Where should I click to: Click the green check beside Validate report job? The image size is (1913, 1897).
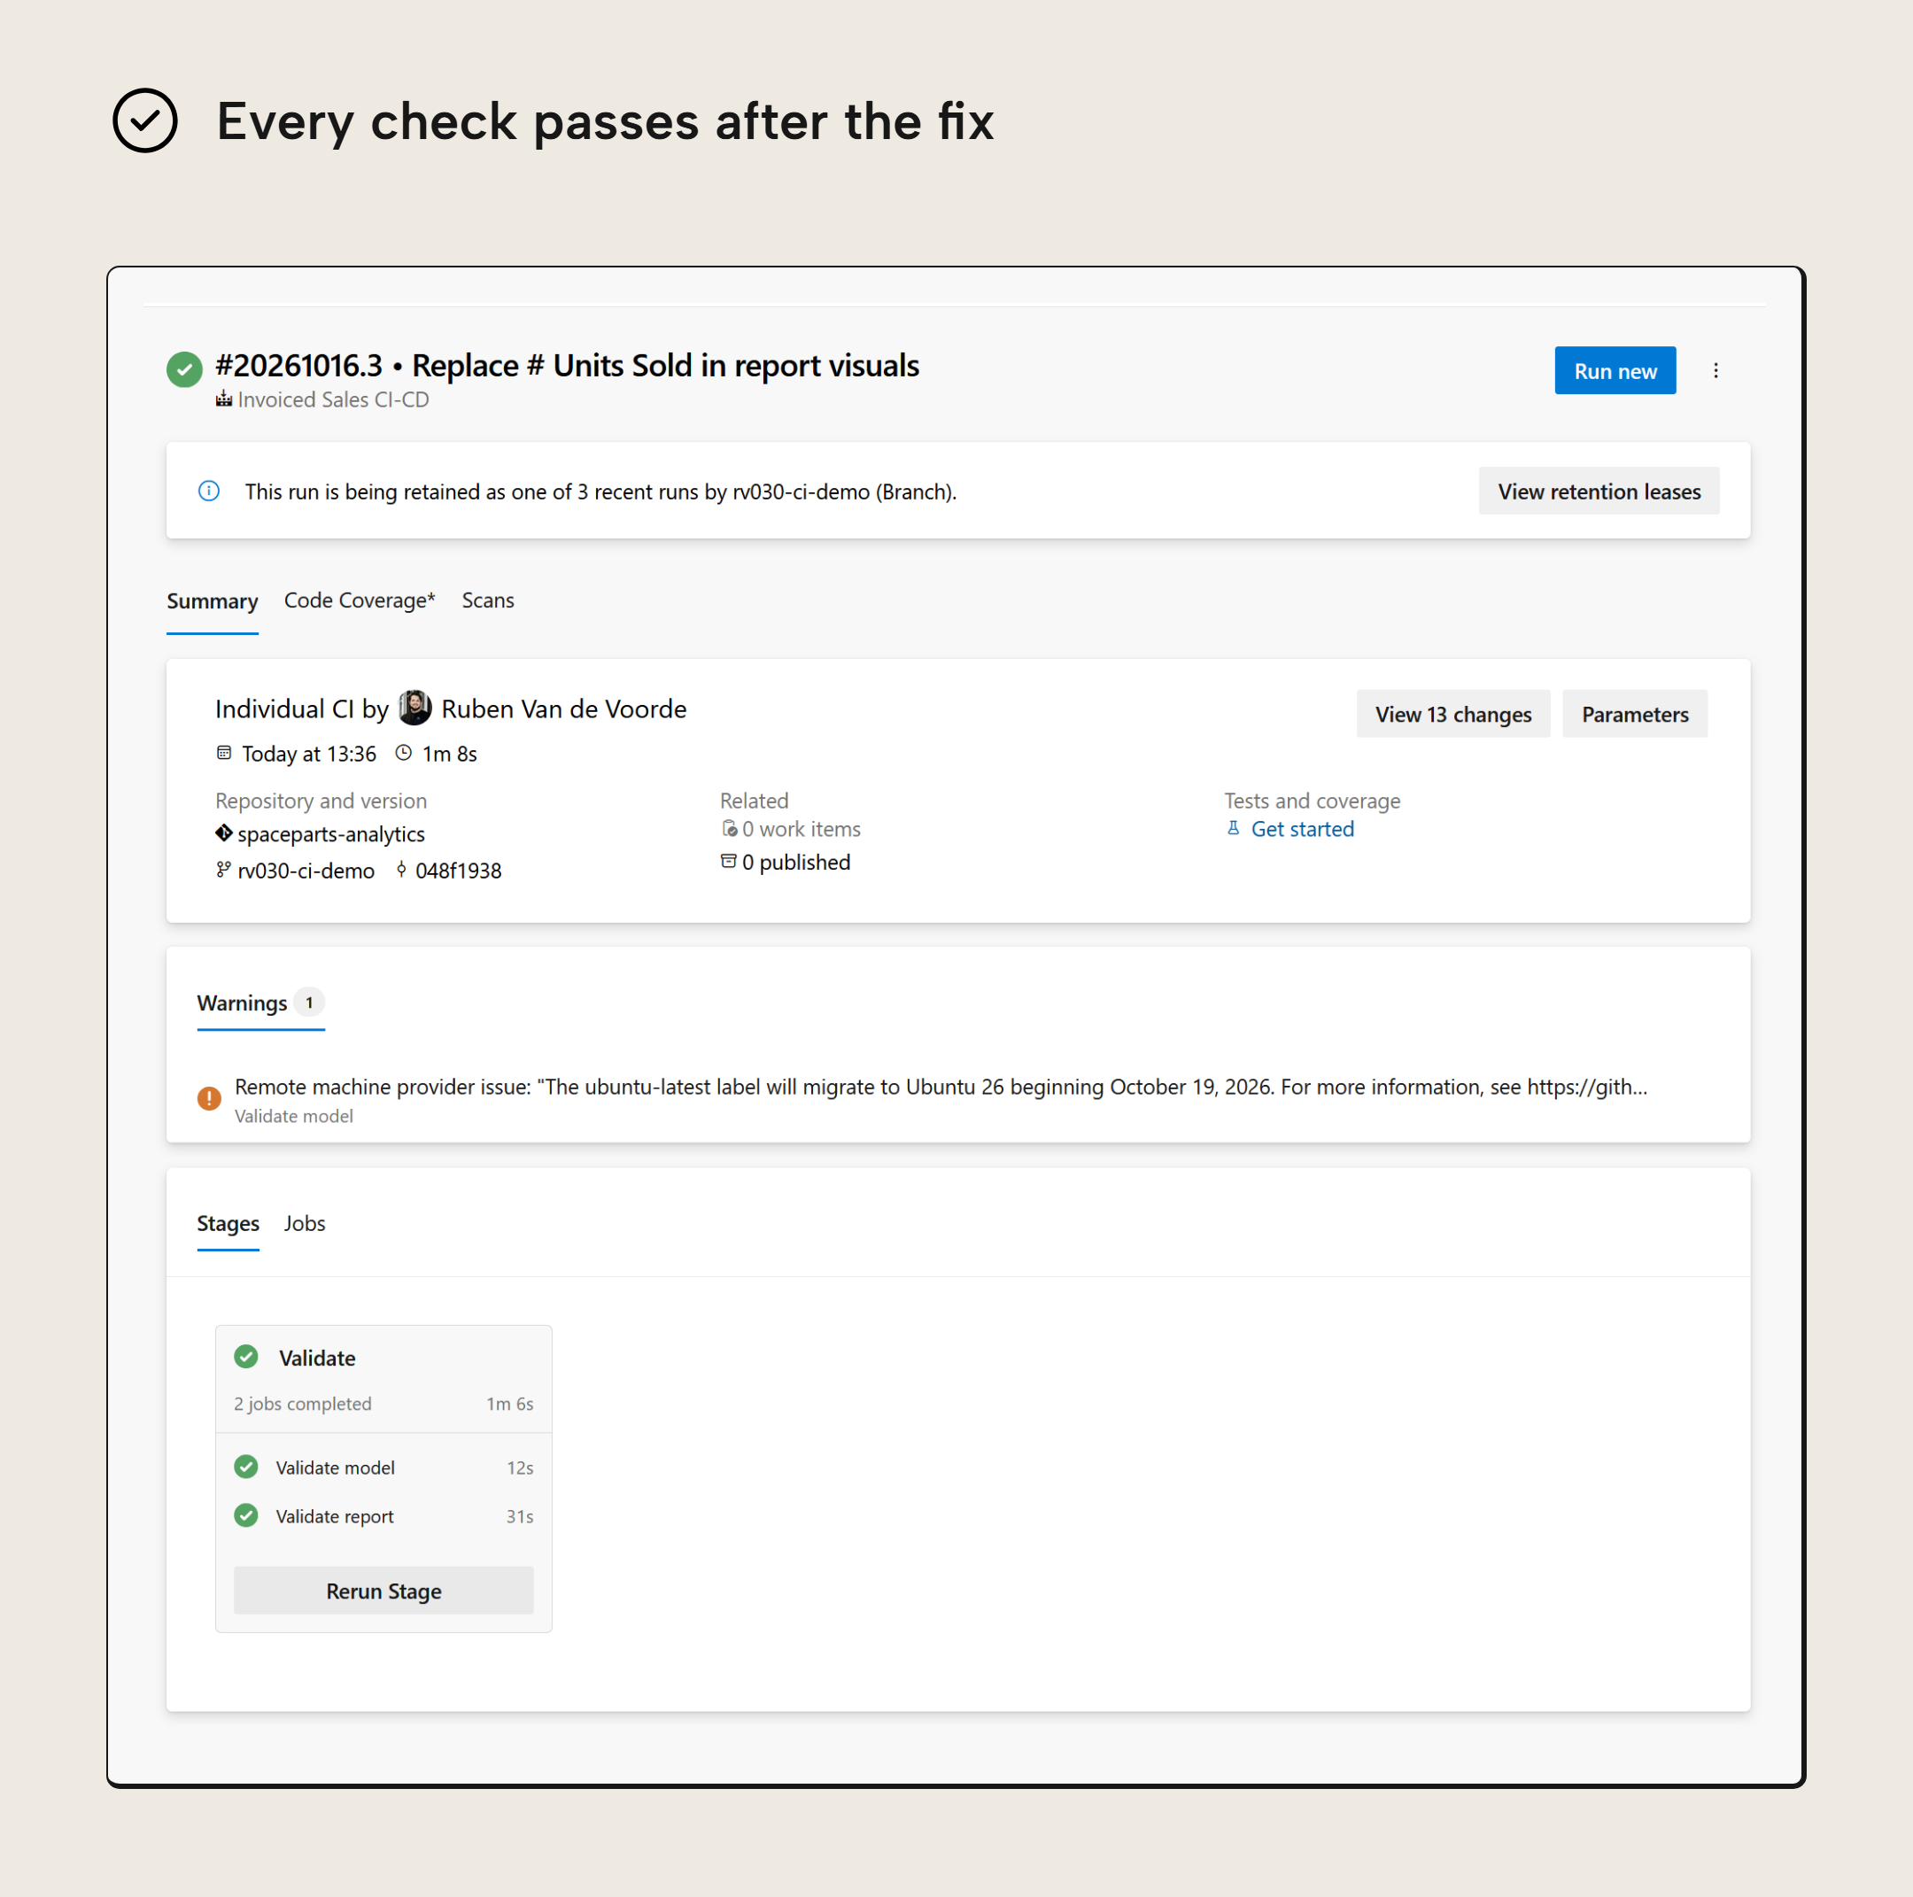point(246,1514)
